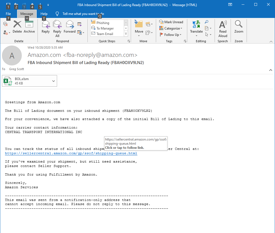The image size is (275, 233).
Task: Archive this email
Action: click(x=29, y=27)
